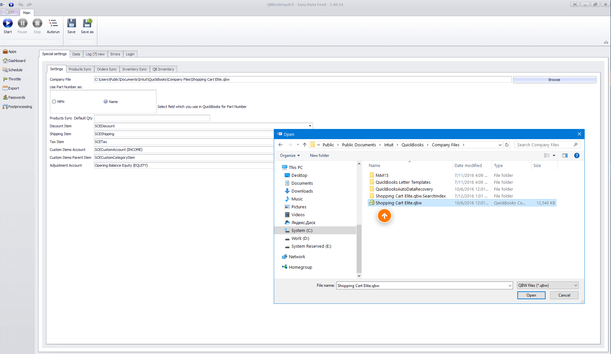This screenshot has height=354, width=611.
Task: Click the Browse button for Company File
Action: [x=554, y=80]
